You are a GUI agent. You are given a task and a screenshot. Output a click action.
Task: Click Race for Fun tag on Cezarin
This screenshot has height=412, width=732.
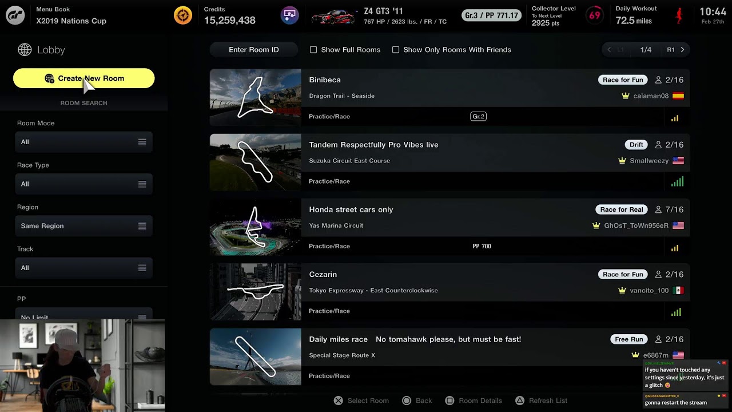pyautogui.click(x=623, y=274)
